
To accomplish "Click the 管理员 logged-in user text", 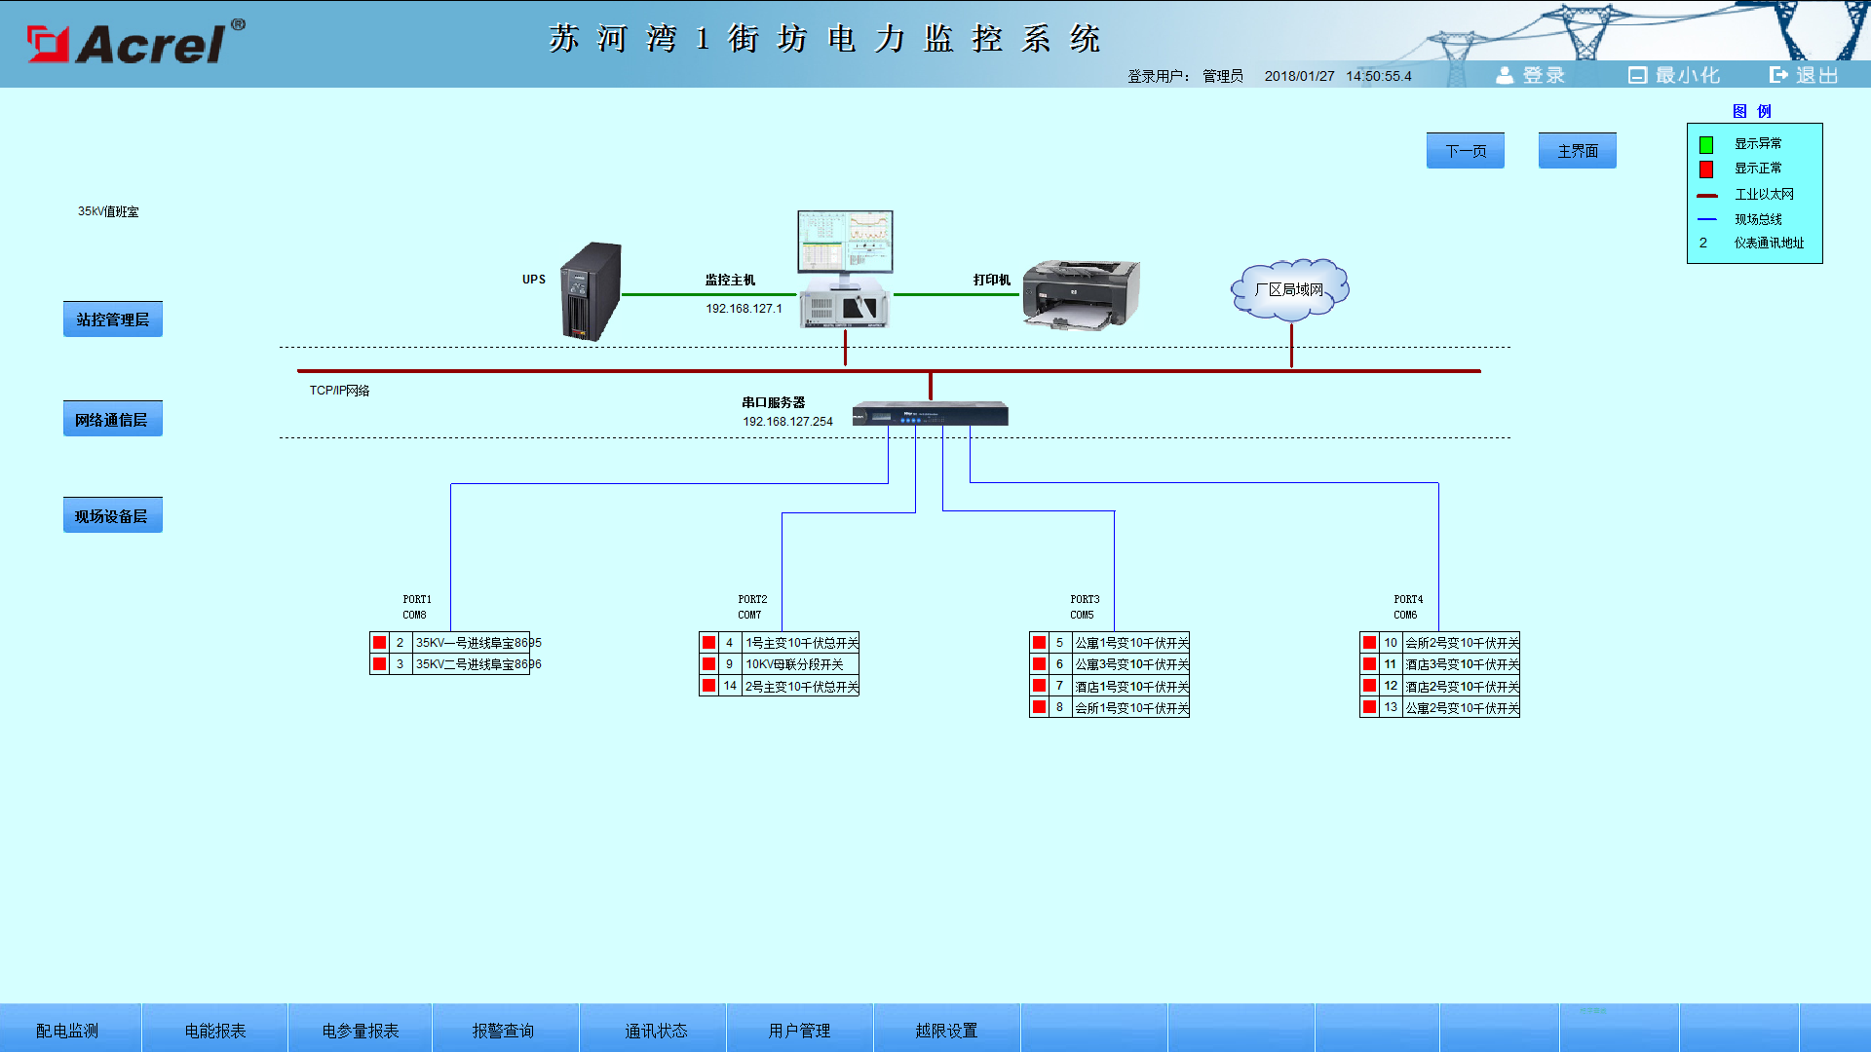I will click(1222, 76).
